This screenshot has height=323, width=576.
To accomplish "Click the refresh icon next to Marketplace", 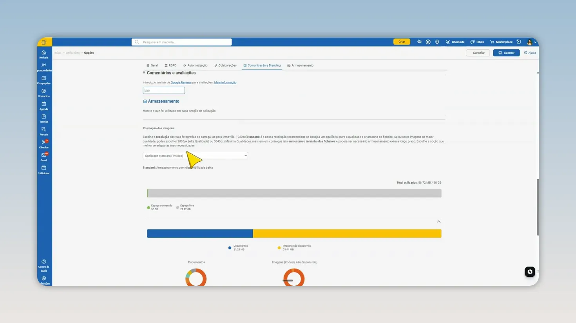I will coord(519,42).
